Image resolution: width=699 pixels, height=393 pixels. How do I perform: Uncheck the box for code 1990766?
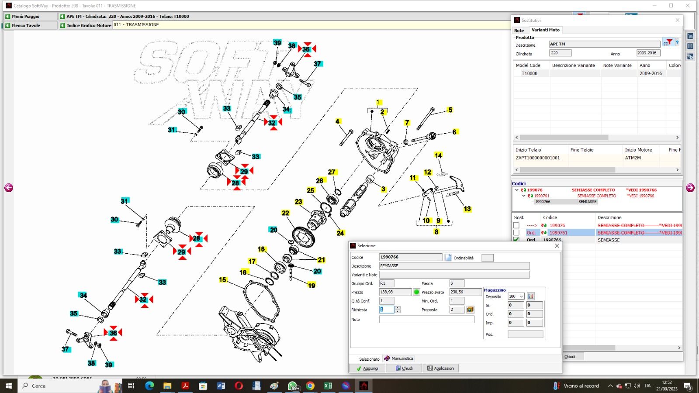(516, 240)
